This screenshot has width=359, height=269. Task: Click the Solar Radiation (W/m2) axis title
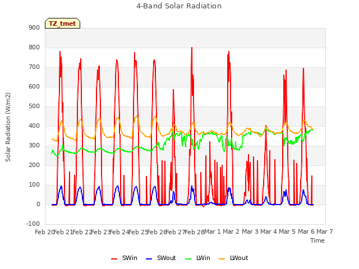tap(8, 127)
